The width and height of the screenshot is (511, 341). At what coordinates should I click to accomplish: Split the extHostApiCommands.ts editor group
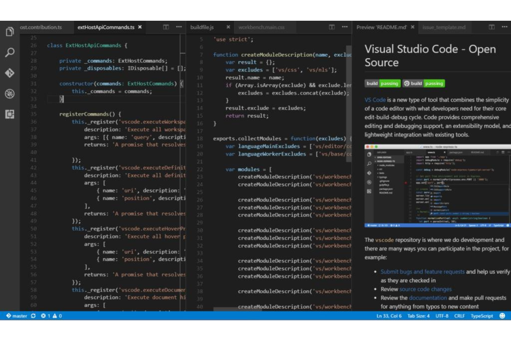coord(166,27)
